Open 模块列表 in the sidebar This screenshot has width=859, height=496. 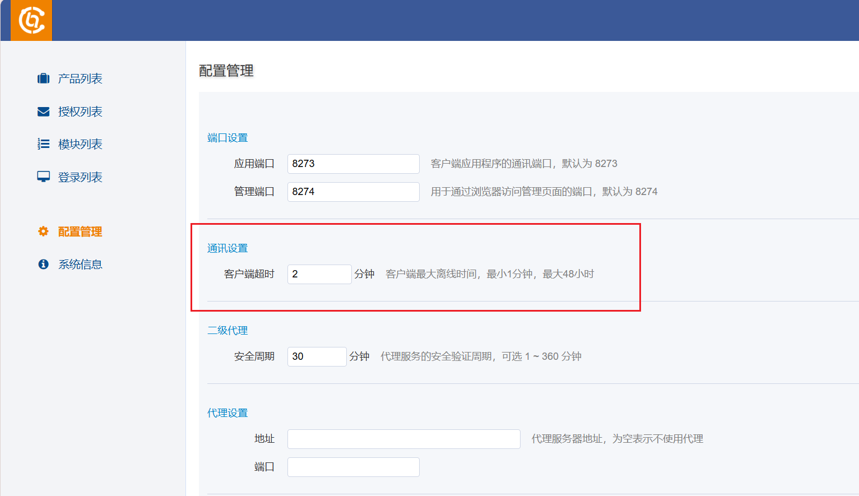pos(80,144)
